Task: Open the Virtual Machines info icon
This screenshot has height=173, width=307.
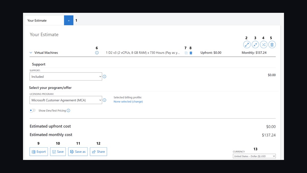Action: (97, 53)
